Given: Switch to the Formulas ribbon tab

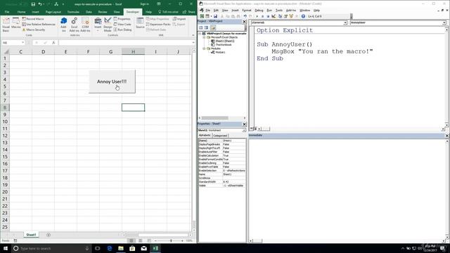Looking at the screenshot, I should tap(73, 12).
